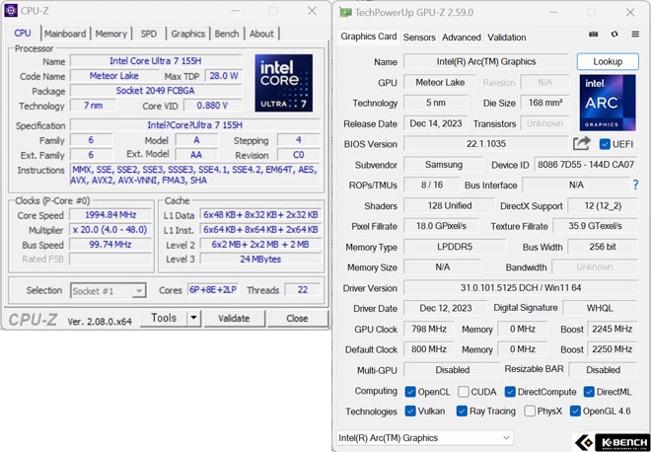Screen dimensions: 651x452
Task: Open the GPU-Z hamburger menu
Action: coord(635,35)
